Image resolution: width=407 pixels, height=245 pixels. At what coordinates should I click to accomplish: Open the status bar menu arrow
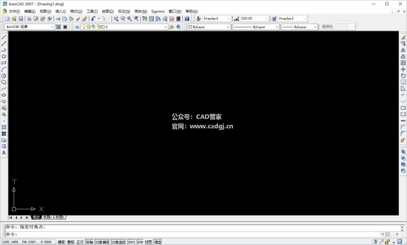pyautogui.click(x=393, y=242)
